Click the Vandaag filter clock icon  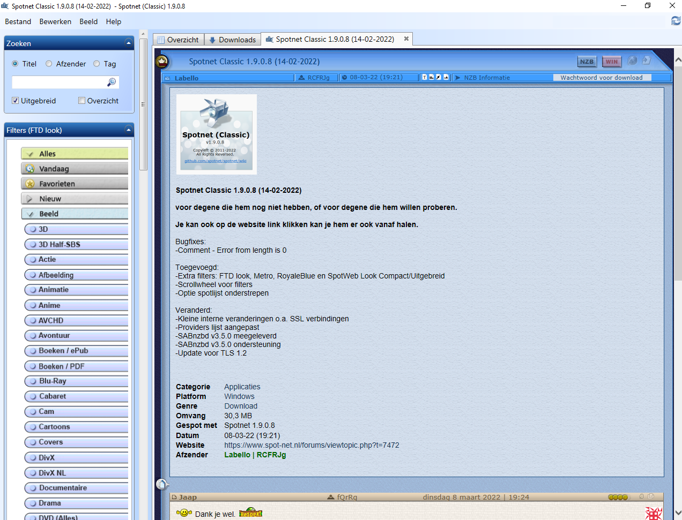coord(30,169)
